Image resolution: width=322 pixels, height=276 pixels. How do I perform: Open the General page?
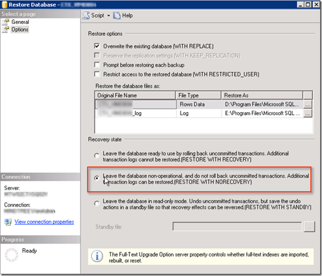(x=20, y=22)
